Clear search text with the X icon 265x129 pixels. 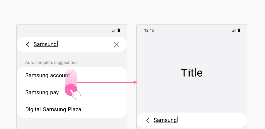[116, 45]
